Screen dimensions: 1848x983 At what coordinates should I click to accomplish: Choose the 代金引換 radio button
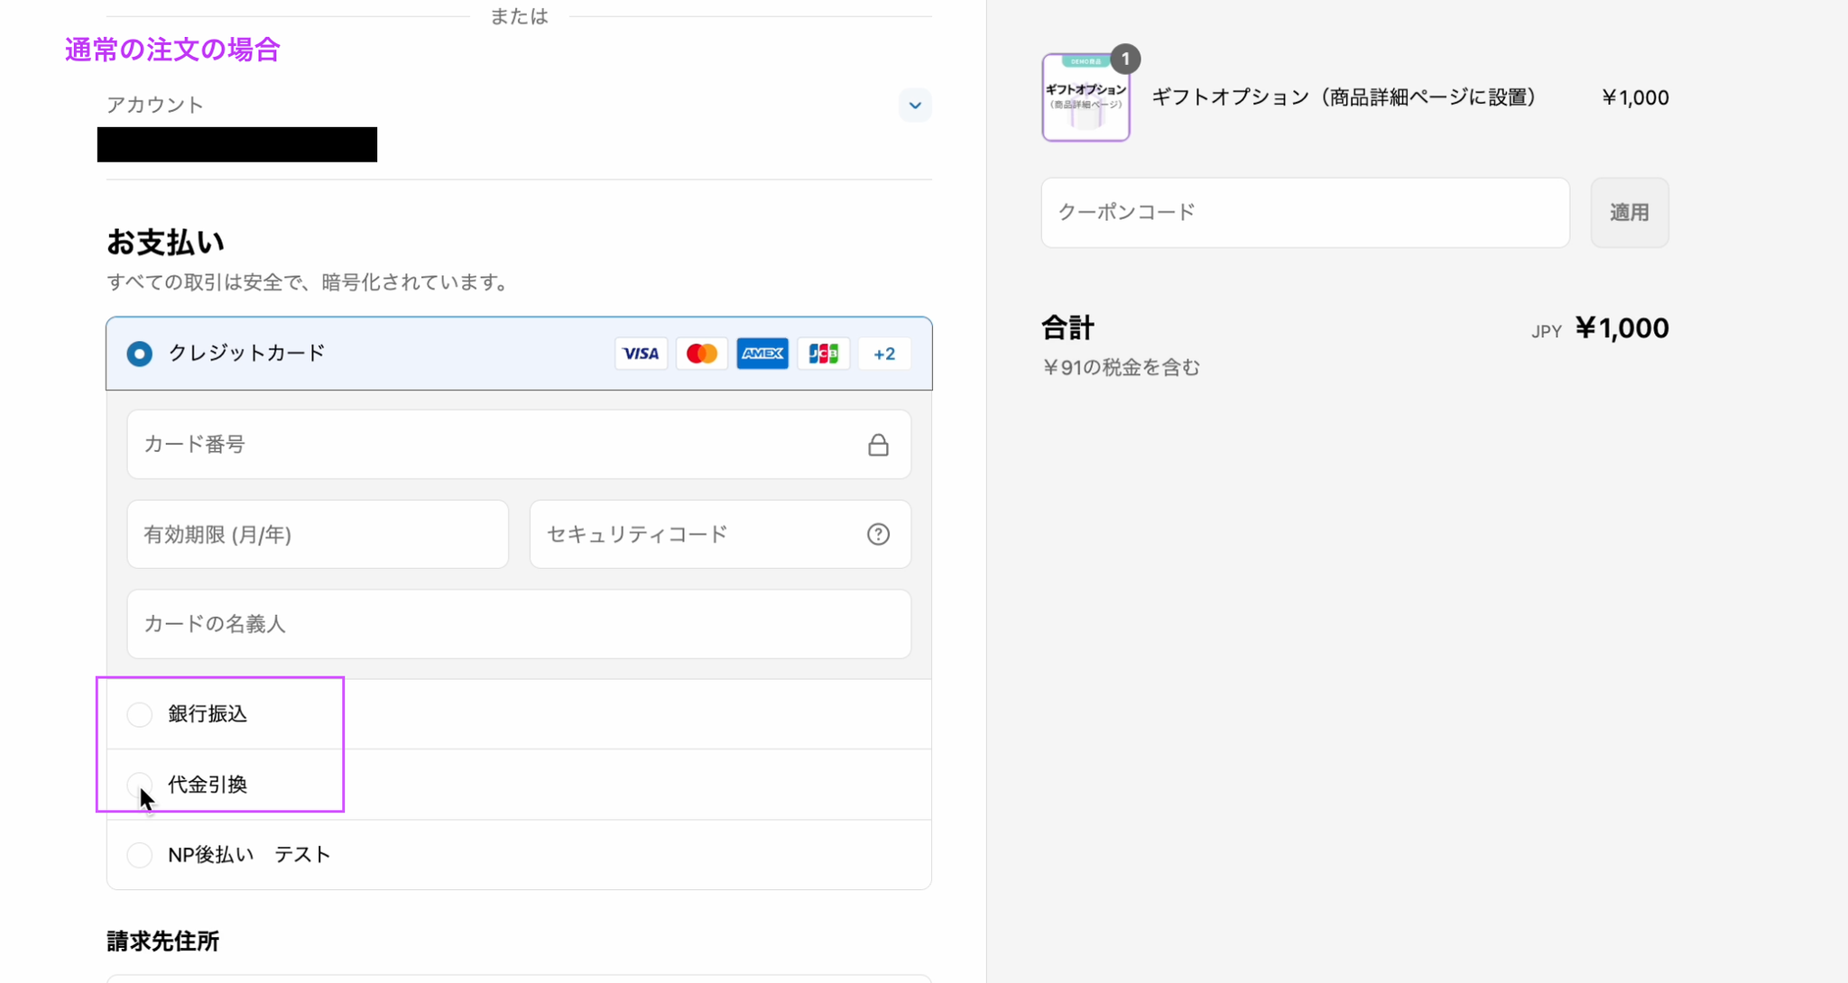click(x=140, y=784)
